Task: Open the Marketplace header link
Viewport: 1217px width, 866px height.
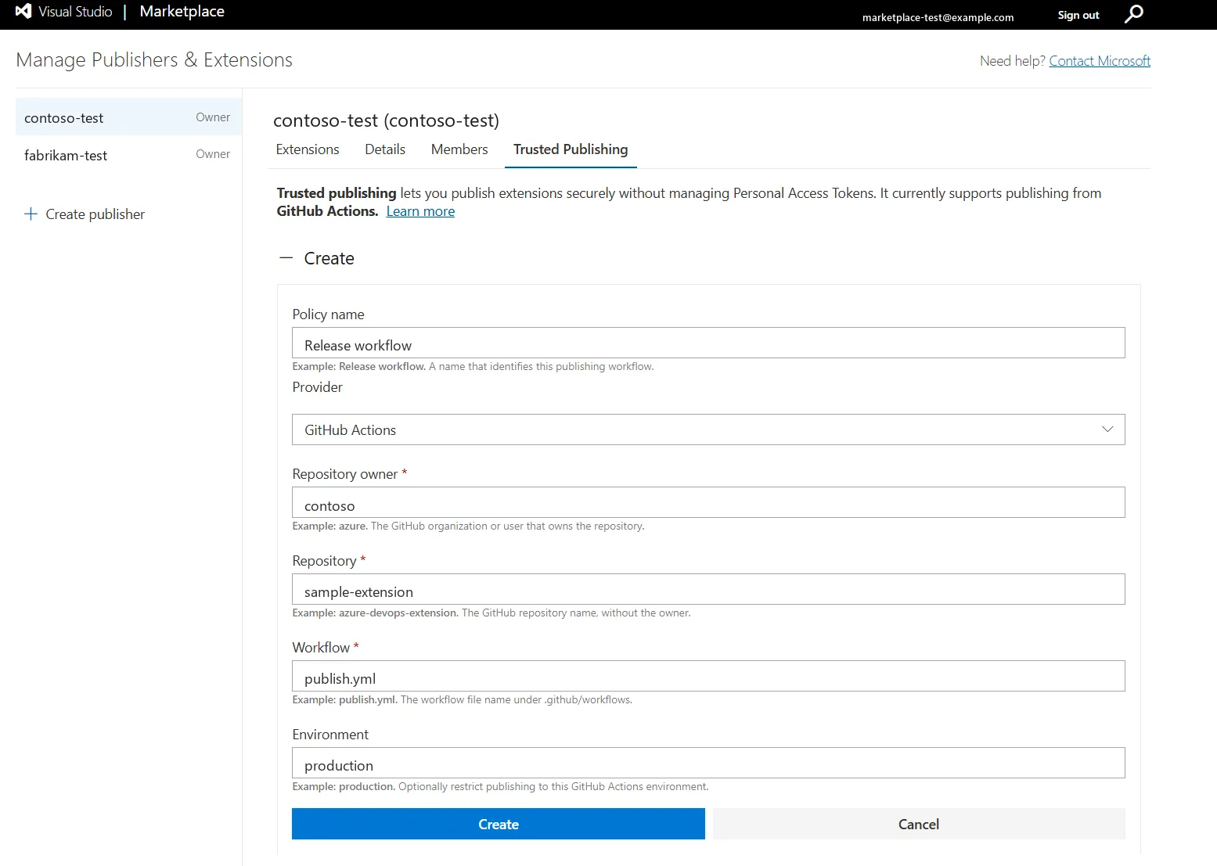Action: point(182,12)
